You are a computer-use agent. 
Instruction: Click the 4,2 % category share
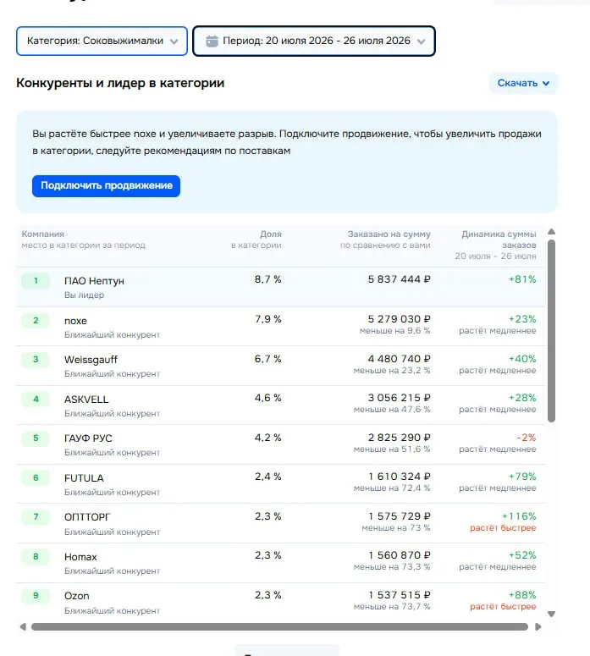pos(267,438)
